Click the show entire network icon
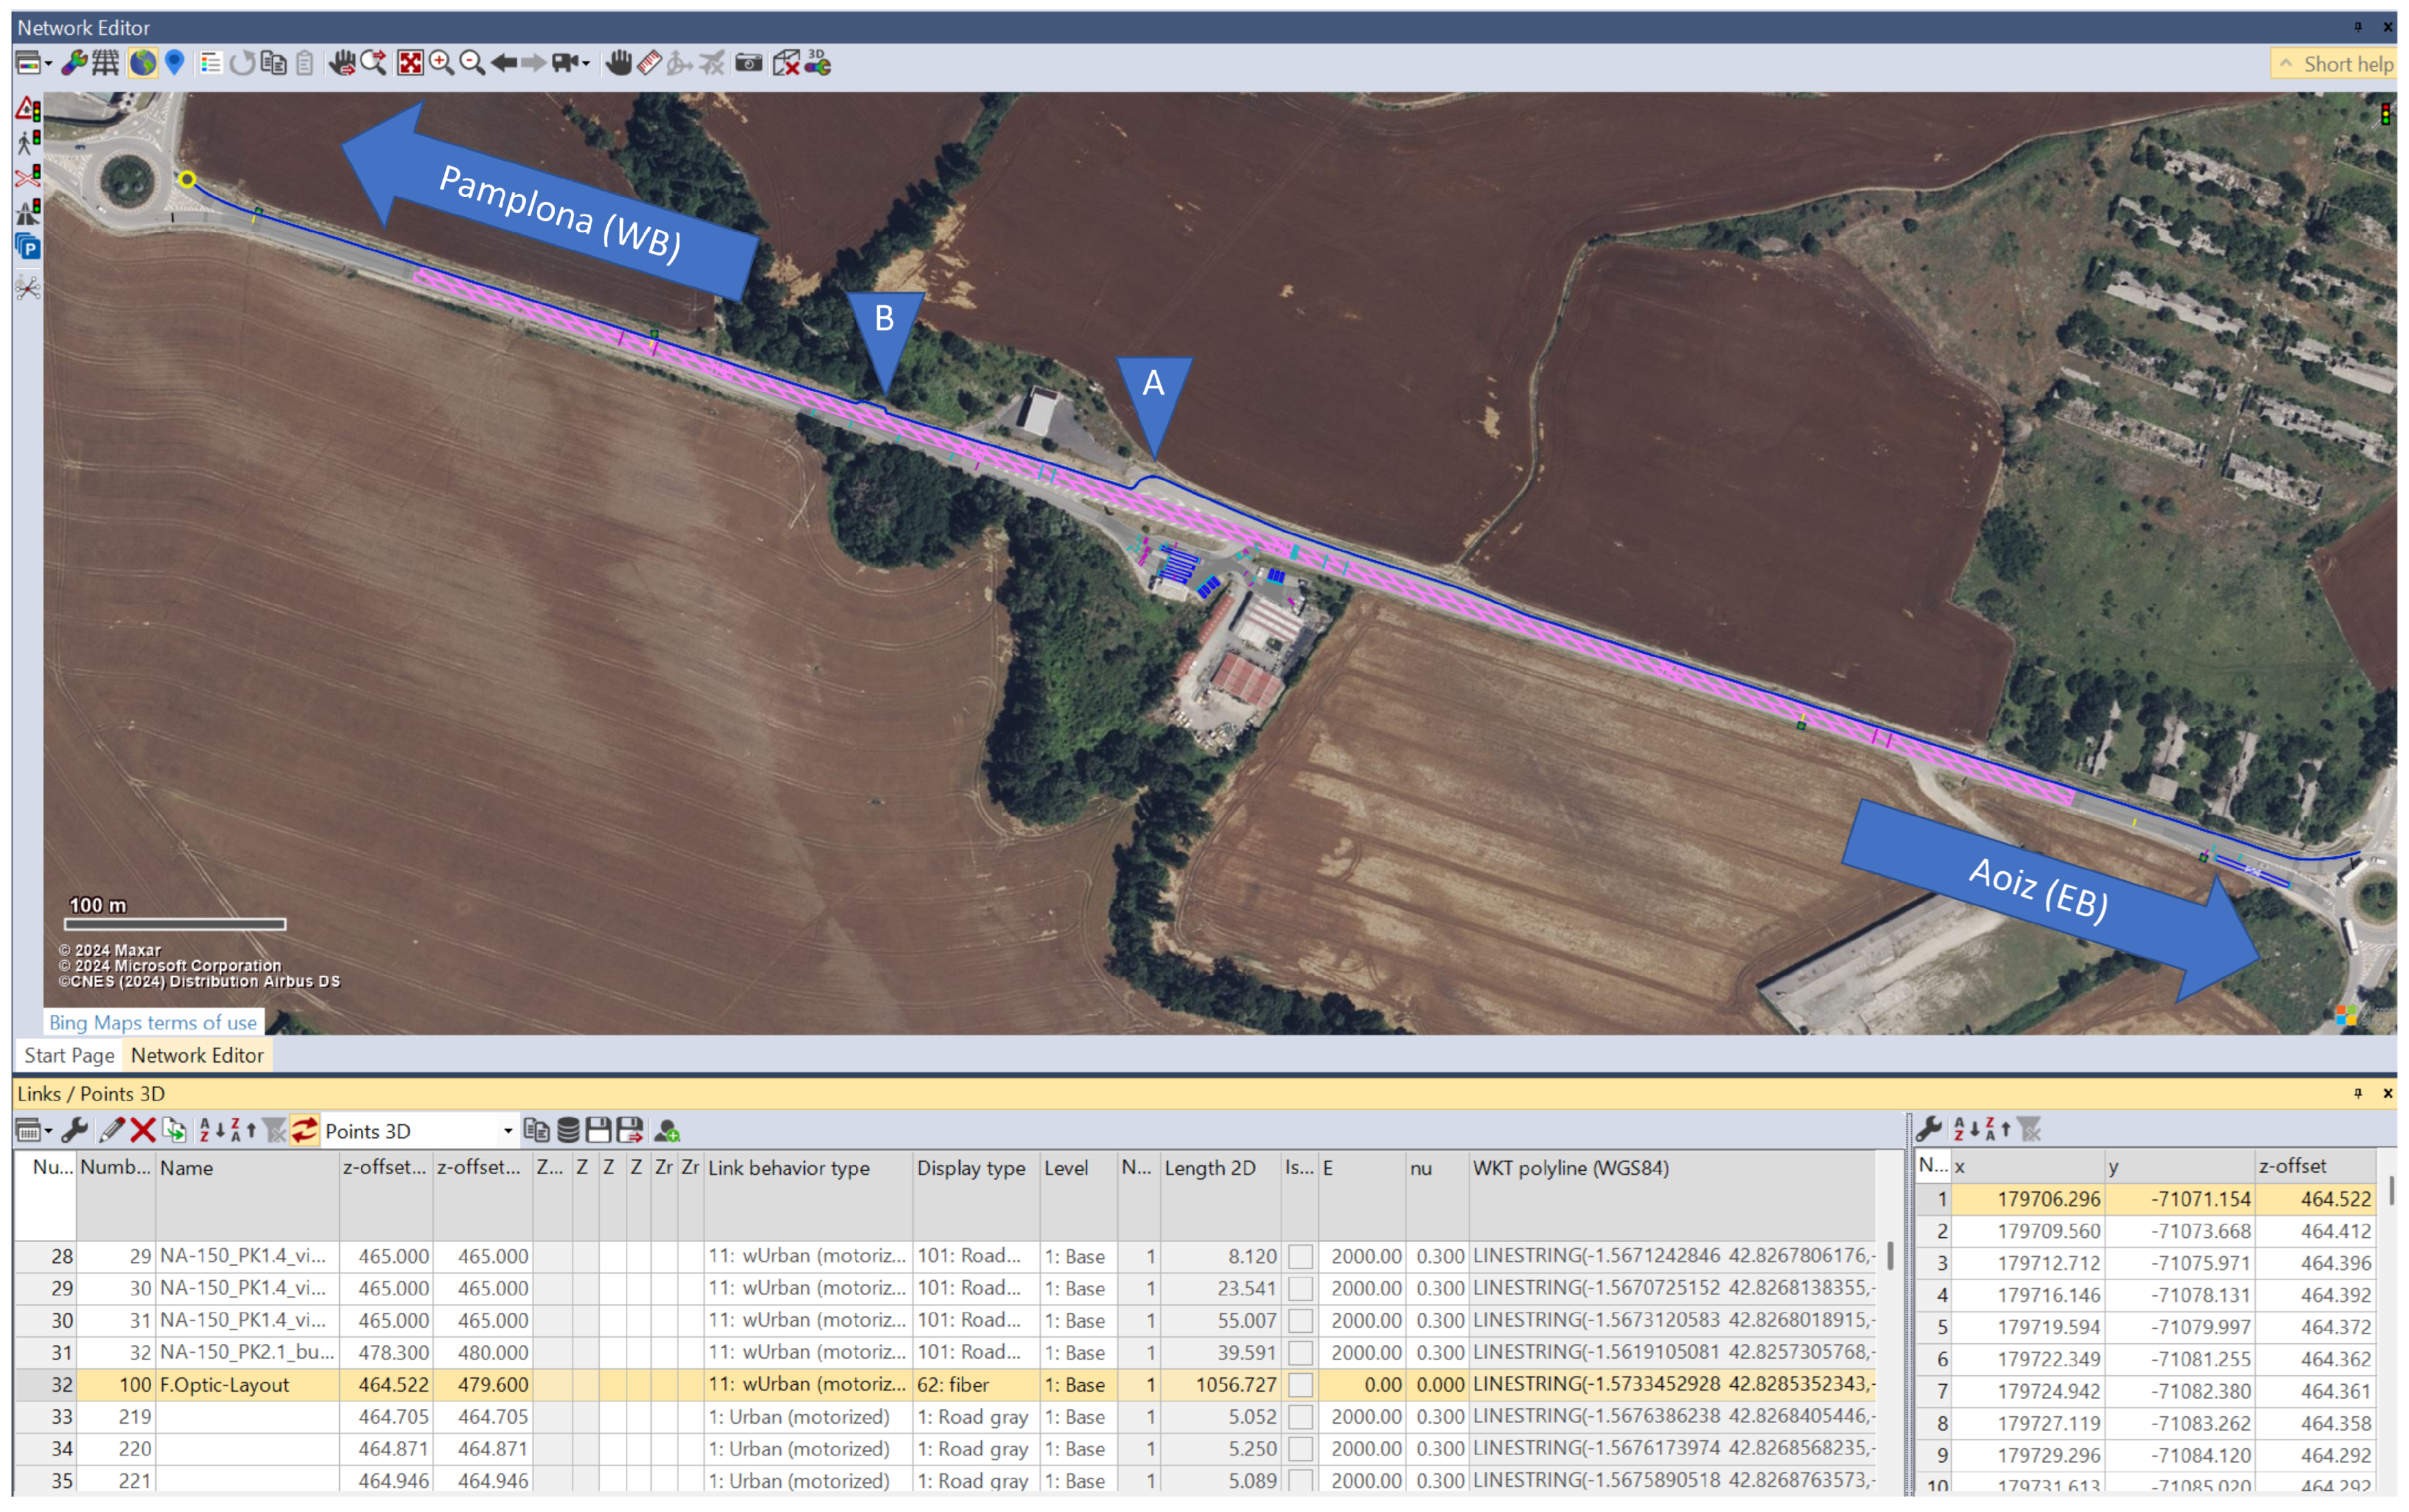Screen dimensions: 2409x1512 click(410, 64)
